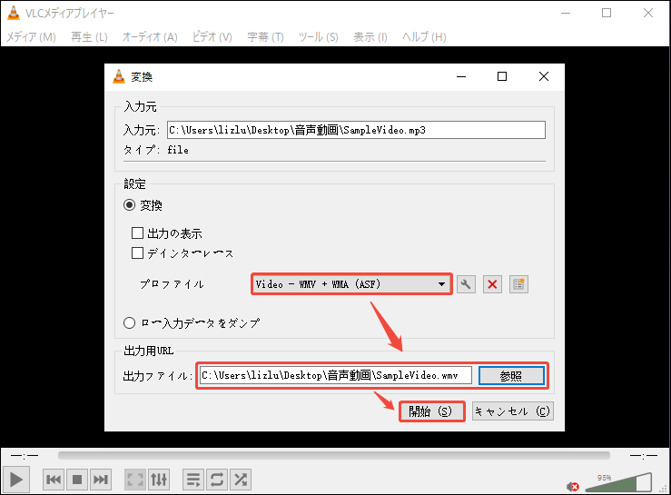Close the VLC main window
The height and width of the screenshot is (495, 671).
point(648,13)
